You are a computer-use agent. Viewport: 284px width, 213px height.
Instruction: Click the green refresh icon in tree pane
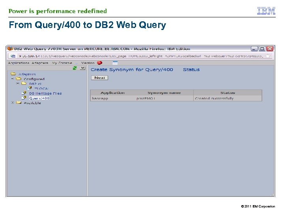[75, 68]
